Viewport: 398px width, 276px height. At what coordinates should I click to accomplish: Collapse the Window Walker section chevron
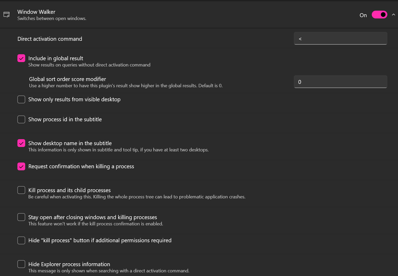[x=393, y=15]
